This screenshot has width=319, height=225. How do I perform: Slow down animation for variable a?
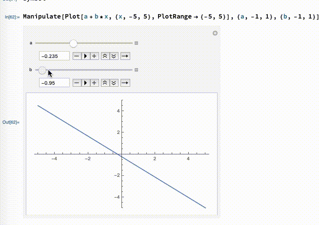114,56
